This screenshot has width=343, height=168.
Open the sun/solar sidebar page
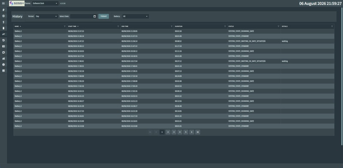point(3,16)
